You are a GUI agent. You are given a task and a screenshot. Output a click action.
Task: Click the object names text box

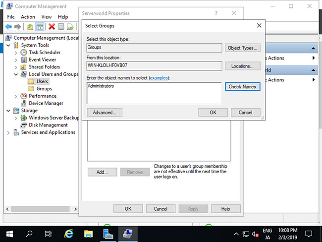coord(154,93)
